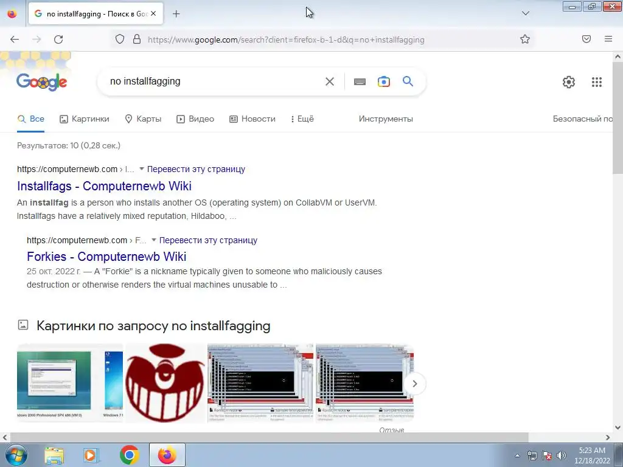Bookmark this page with the star
This screenshot has height=467, width=623.
(x=525, y=39)
